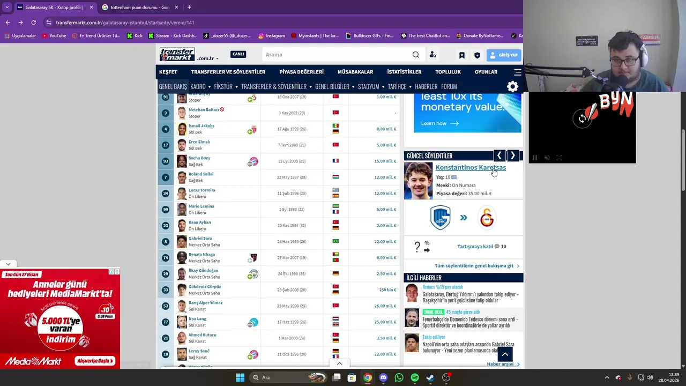Open Windows Start menu
The height and width of the screenshot is (386, 686).
coord(240,377)
